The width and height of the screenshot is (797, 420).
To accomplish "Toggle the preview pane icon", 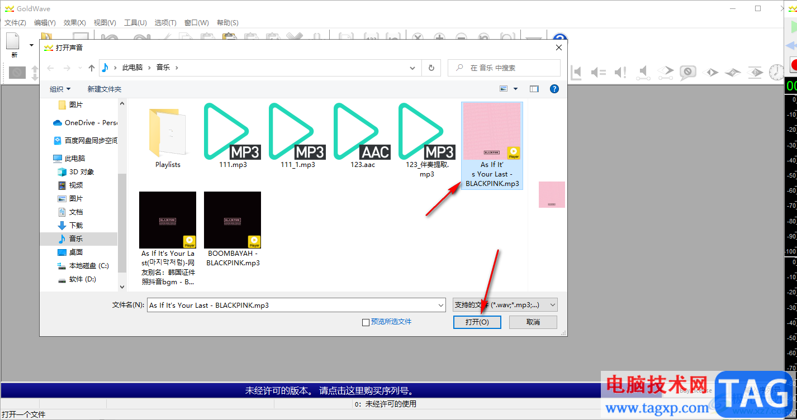I will (x=534, y=89).
